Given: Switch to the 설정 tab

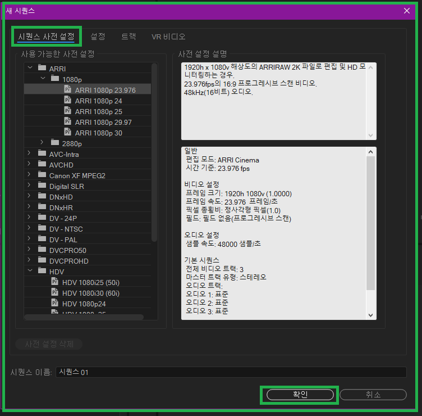Looking at the screenshot, I should 98,37.
